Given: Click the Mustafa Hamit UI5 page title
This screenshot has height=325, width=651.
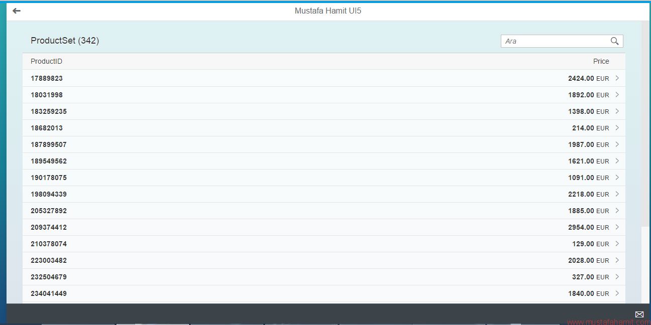Looking at the screenshot, I should point(328,11).
